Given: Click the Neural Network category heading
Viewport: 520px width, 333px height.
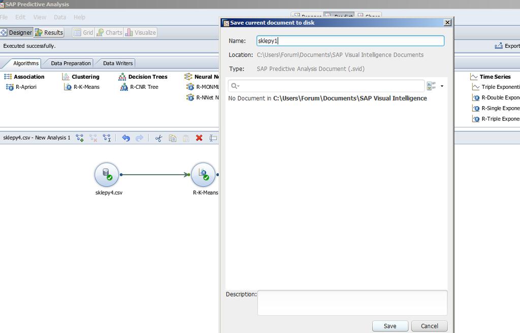Looking at the screenshot, I should [207, 77].
